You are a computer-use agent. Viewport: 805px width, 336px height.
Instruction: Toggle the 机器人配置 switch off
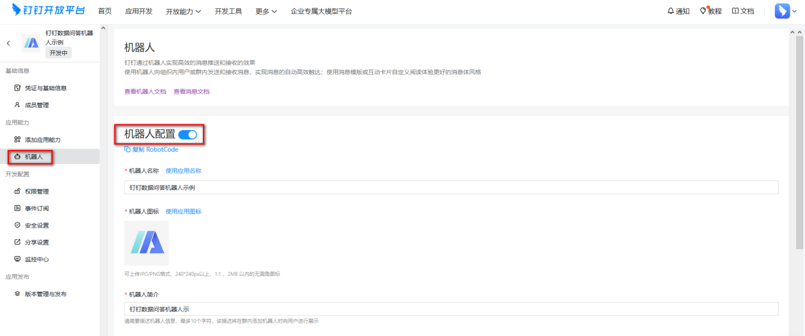[x=188, y=135]
